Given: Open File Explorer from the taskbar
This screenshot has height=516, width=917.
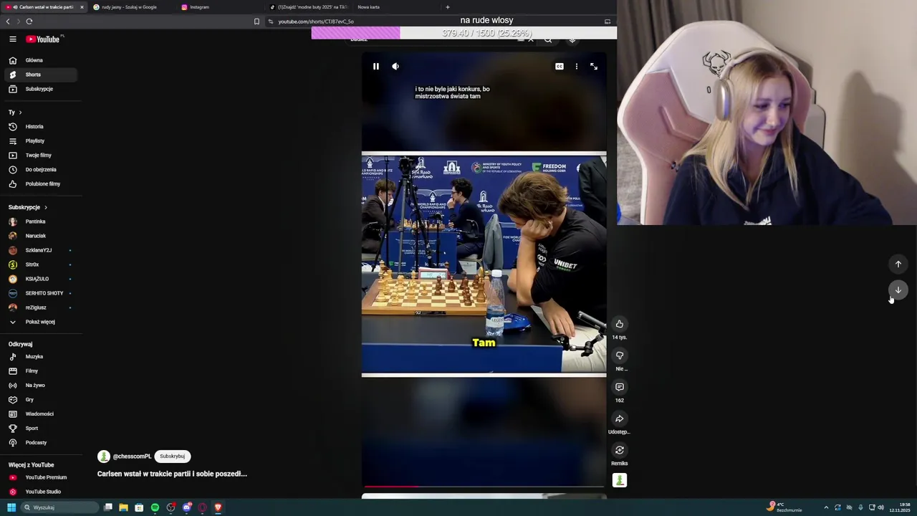Looking at the screenshot, I should (123, 507).
